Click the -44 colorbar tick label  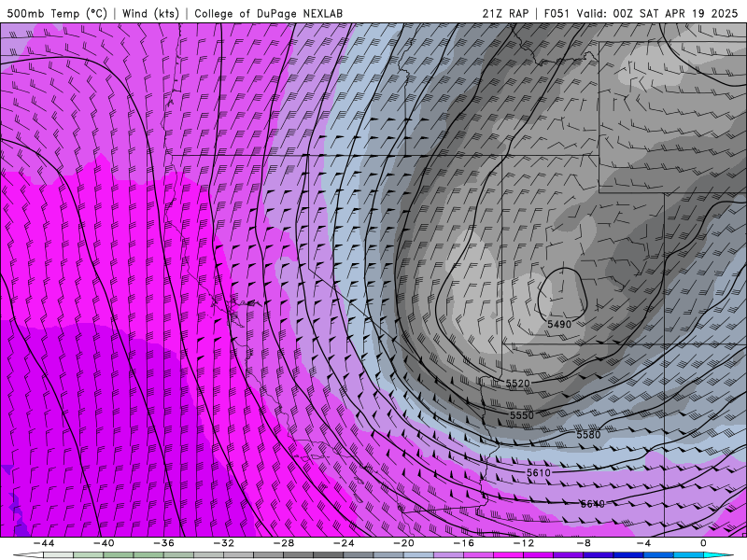click(43, 543)
